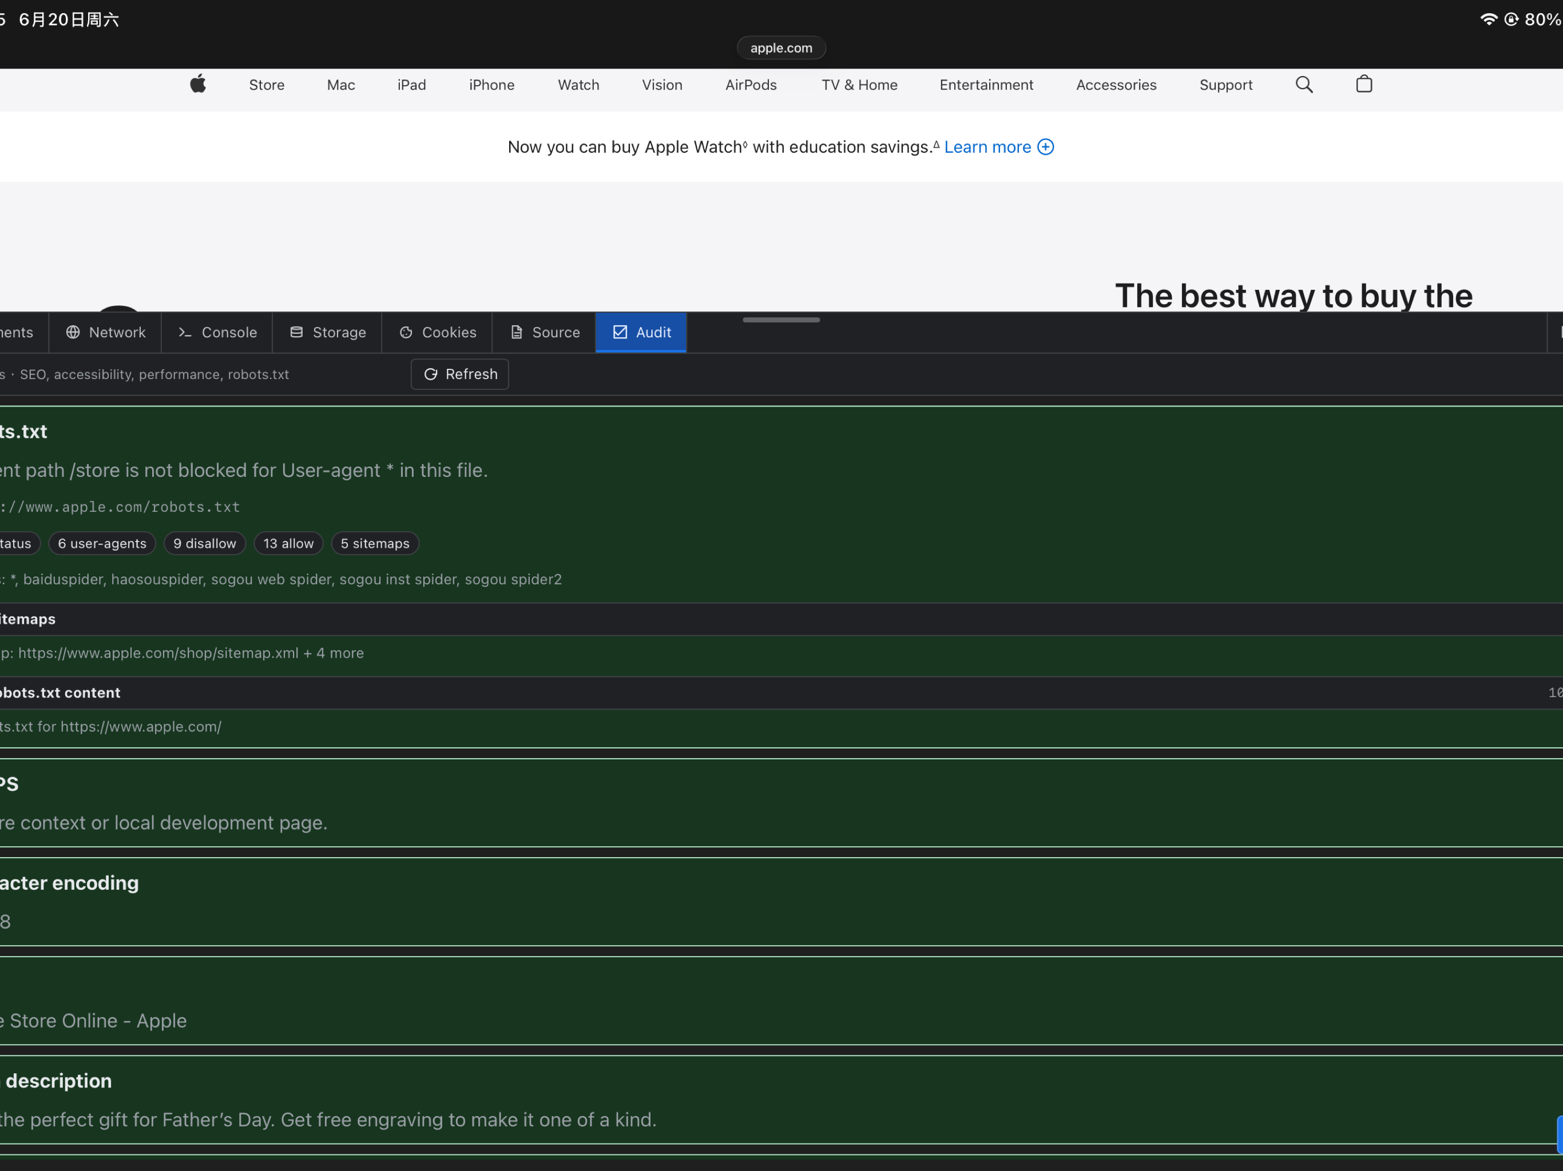Screen dimensions: 1563x1171
Task: Click the Refresh button in Audit panel
Action: click(459, 375)
